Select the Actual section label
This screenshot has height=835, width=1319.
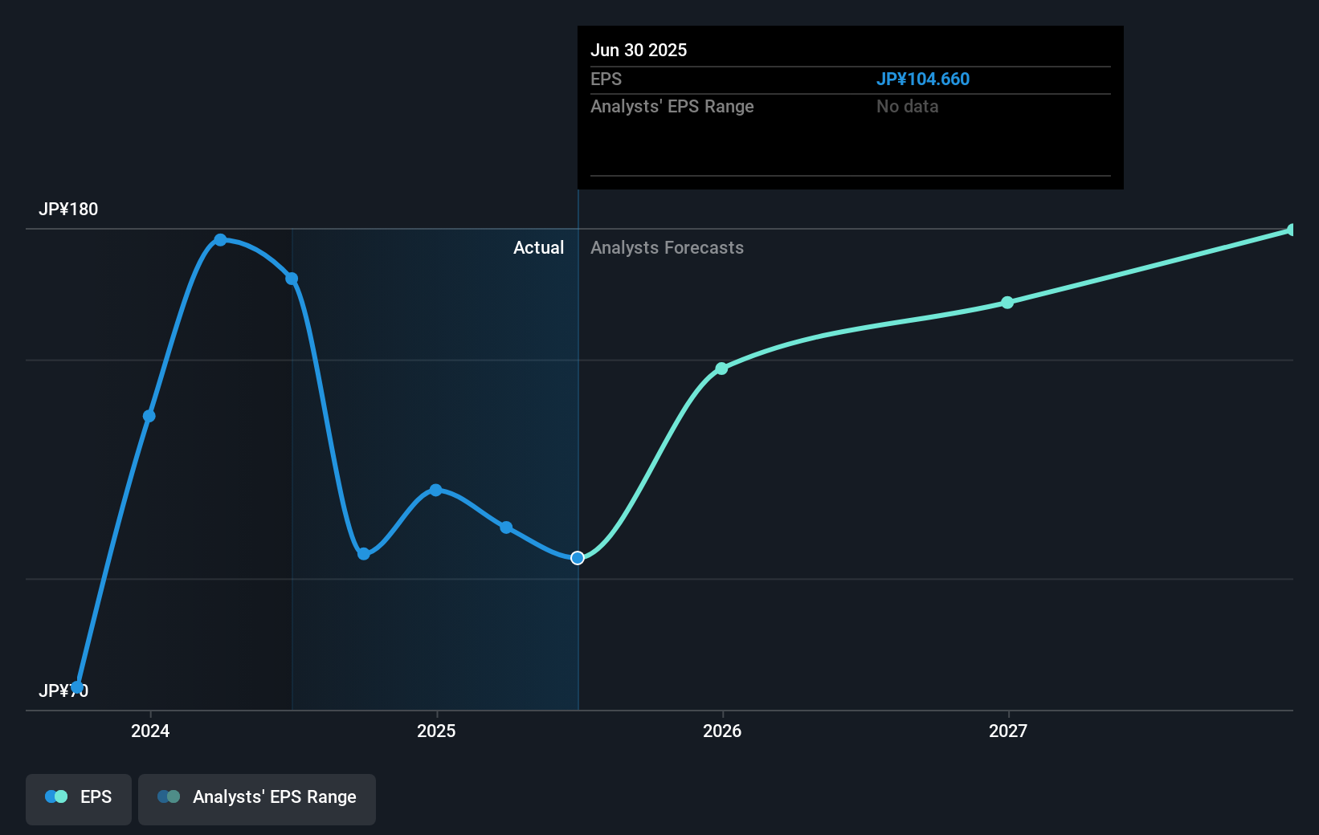pos(538,247)
